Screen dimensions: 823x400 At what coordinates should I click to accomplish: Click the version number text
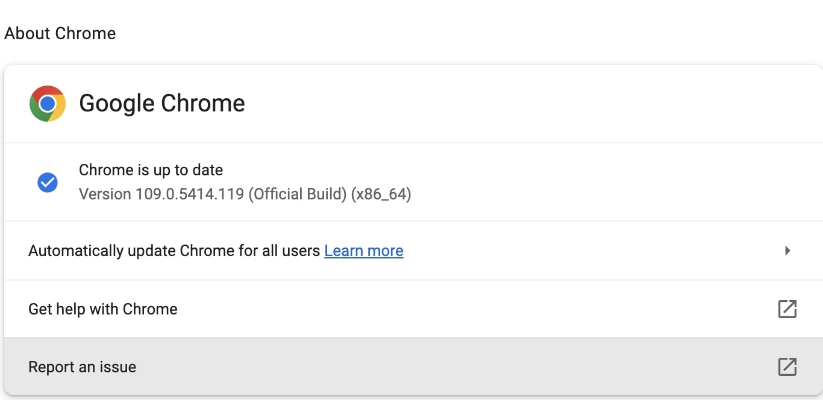point(244,194)
